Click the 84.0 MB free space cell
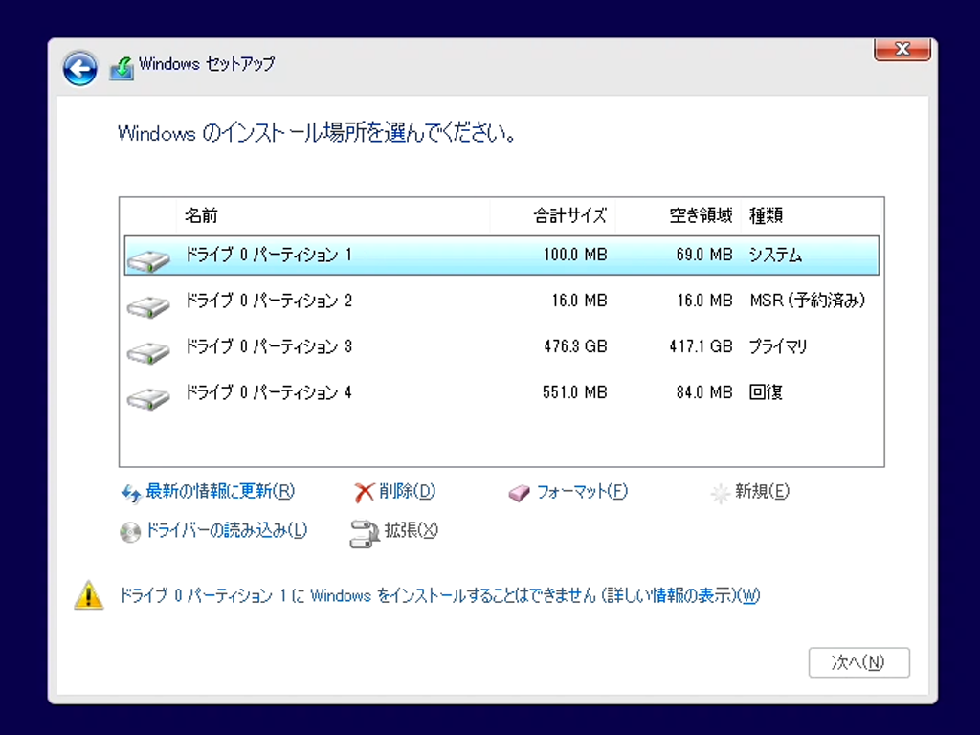Viewport: 980px width, 735px height. pos(703,392)
